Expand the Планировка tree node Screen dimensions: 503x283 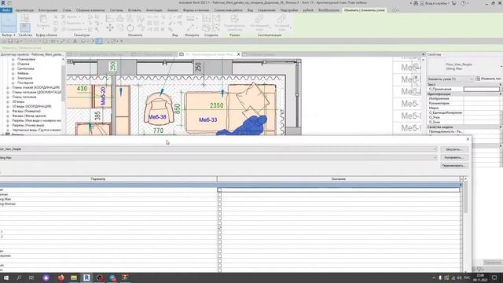[13, 60]
